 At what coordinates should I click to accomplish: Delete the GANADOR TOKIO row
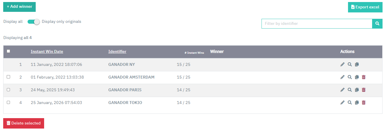click(x=364, y=103)
